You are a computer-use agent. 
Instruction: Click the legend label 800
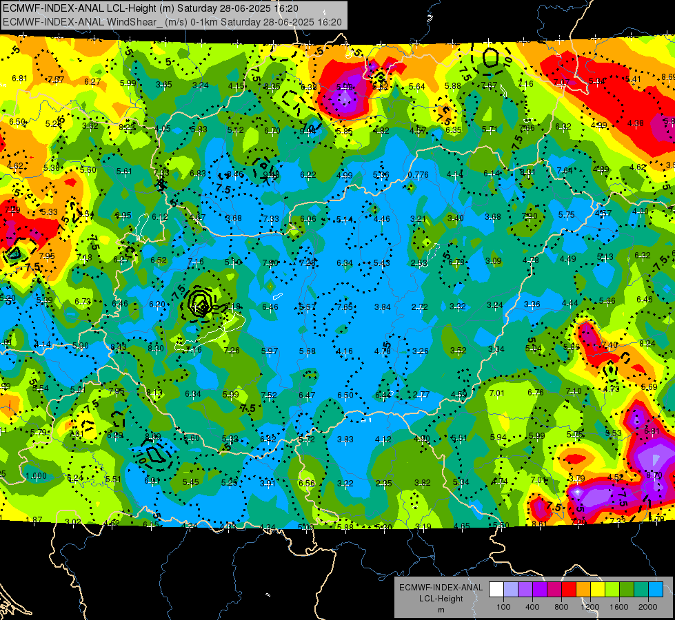click(x=561, y=607)
